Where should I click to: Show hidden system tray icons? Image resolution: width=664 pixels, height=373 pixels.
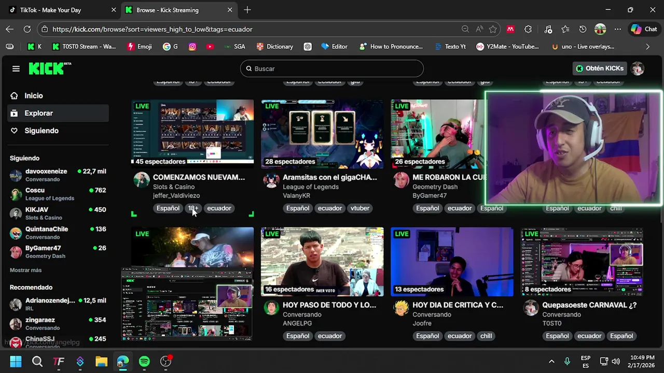551,361
